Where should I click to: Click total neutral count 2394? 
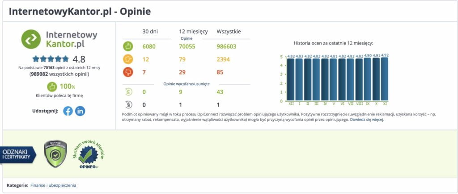[223, 59]
